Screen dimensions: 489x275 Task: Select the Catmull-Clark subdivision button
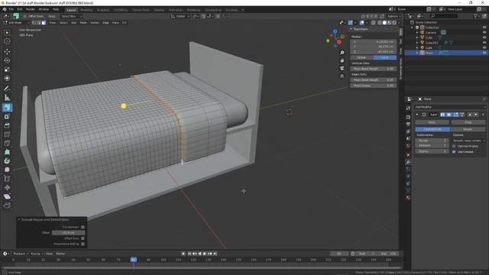click(432, 129)
